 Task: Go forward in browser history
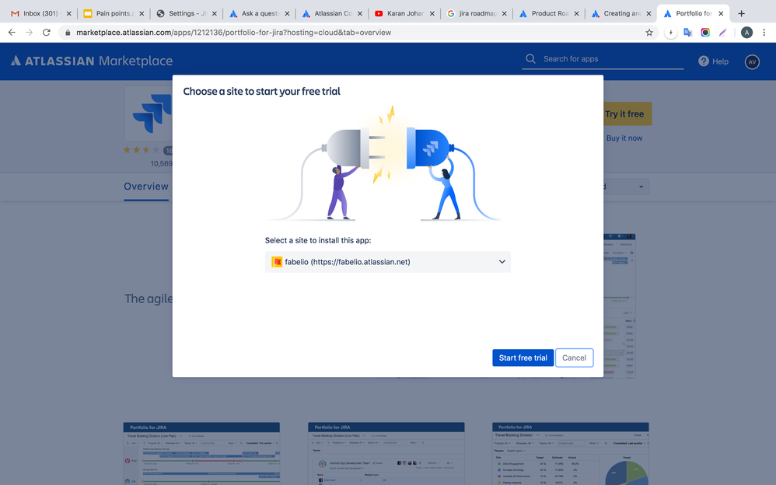(30, 32)
